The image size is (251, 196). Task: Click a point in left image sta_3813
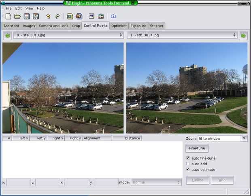(x=63, y=88)
